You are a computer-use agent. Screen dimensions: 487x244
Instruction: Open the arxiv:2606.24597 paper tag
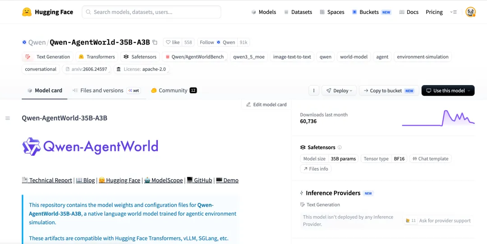tap(87, 69)
